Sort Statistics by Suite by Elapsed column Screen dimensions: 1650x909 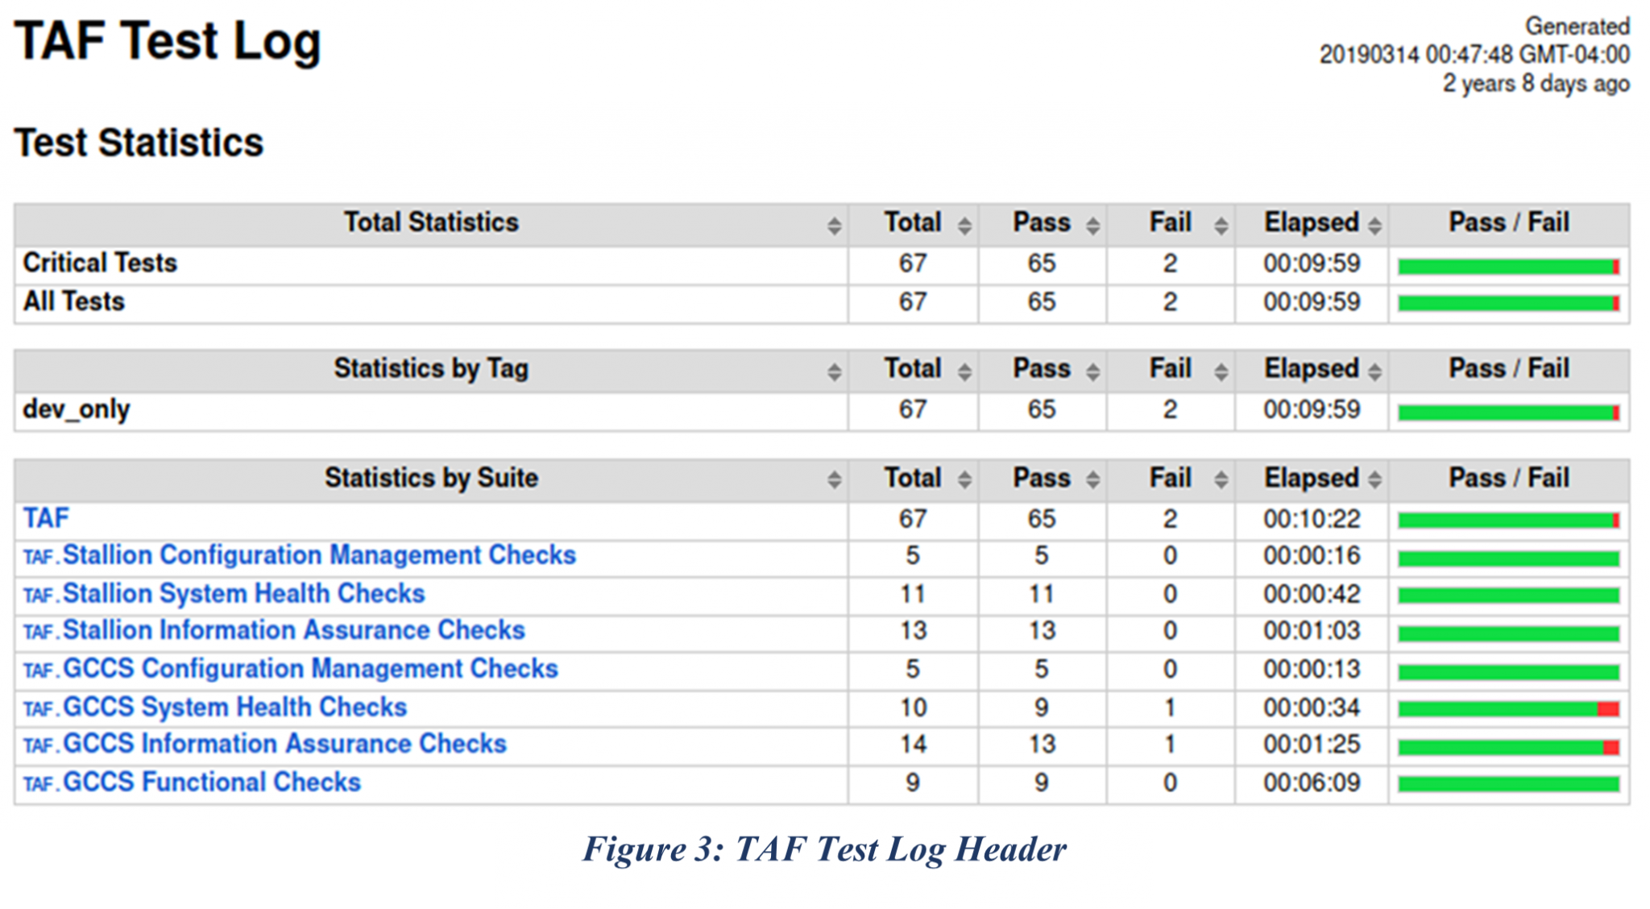(1374, 480)
